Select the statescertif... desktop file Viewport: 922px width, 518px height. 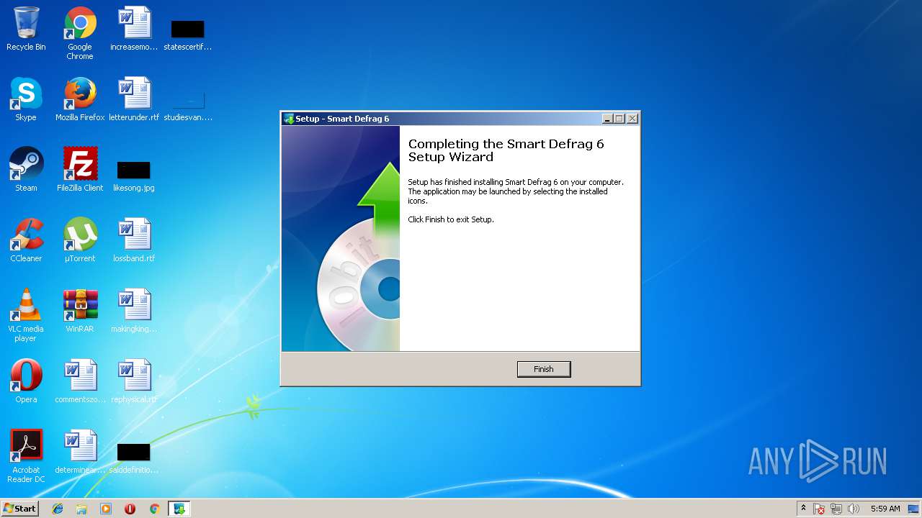188,35
